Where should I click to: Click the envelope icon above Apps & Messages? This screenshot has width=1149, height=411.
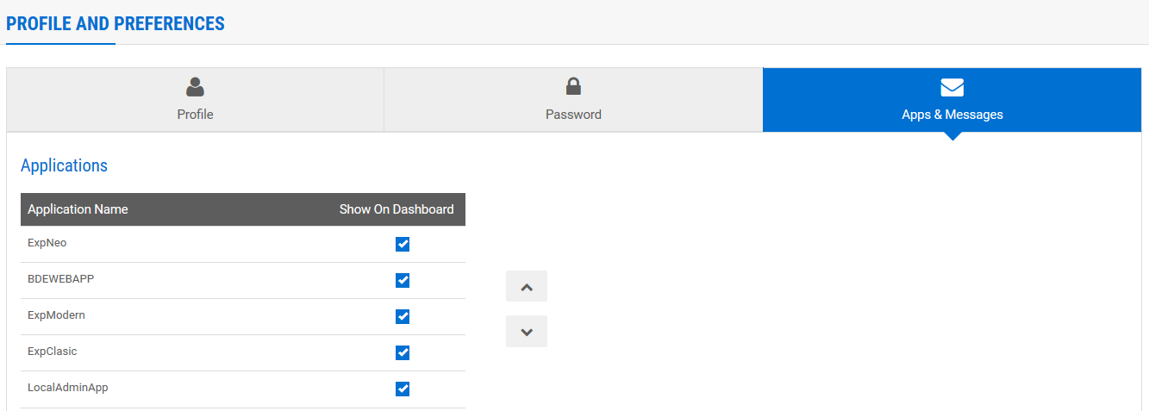click(952, 87)
